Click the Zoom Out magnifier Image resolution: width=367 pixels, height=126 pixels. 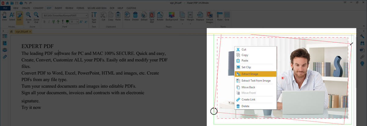tap(36, 17)
